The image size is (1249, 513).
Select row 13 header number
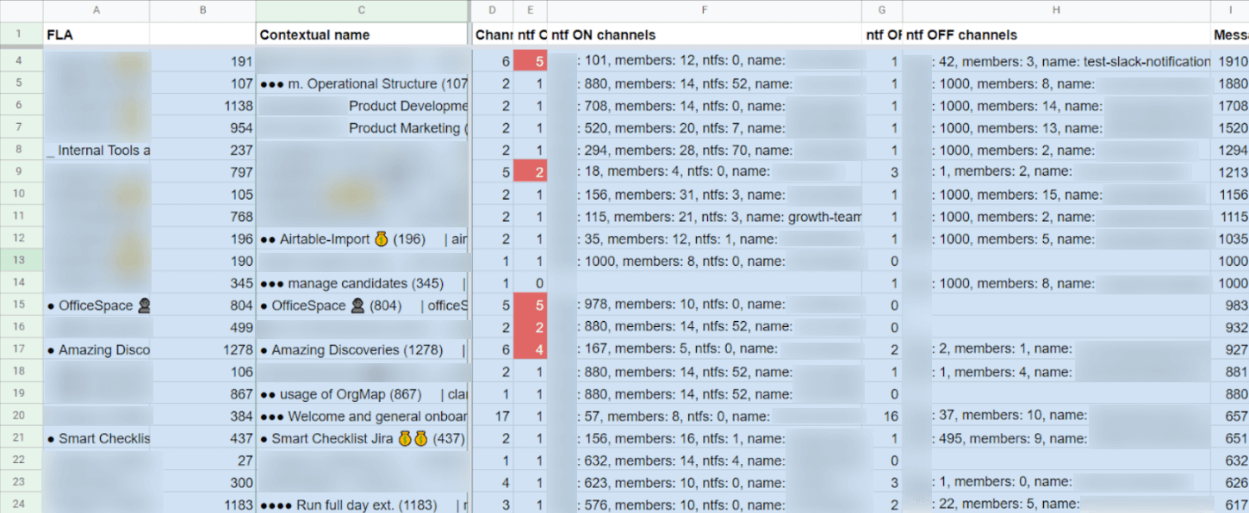click(21, 261)
